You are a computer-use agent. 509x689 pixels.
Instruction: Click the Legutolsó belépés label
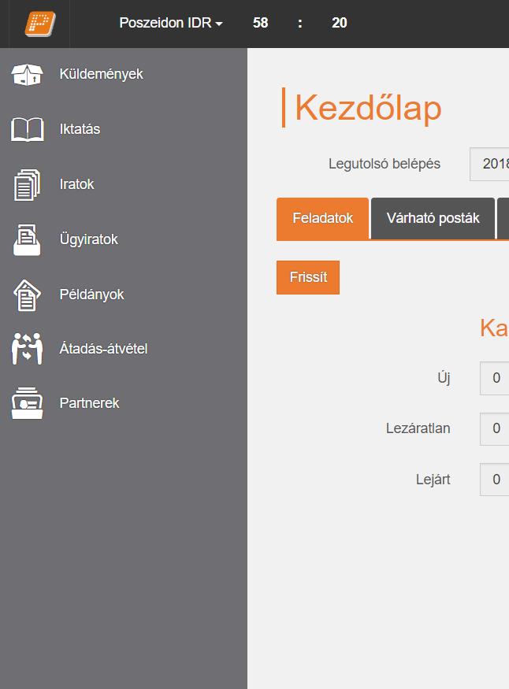coord(385,164)
